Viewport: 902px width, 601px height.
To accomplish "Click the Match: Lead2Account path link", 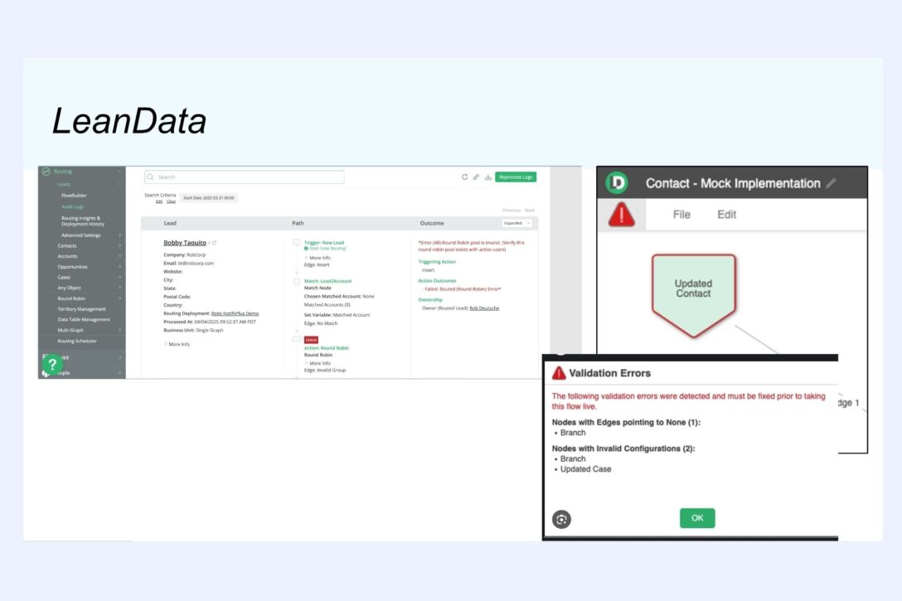I will tap(328, 281).
